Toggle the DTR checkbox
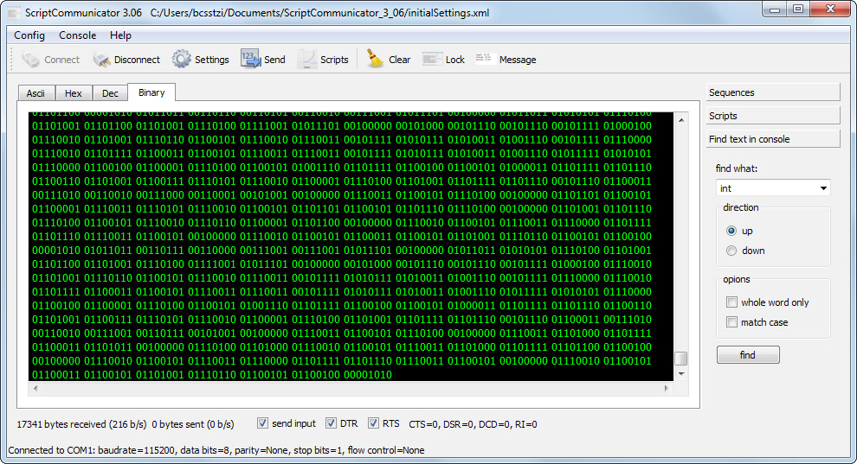The width and height of the screenshot is (857, 464). click(331, 423)
